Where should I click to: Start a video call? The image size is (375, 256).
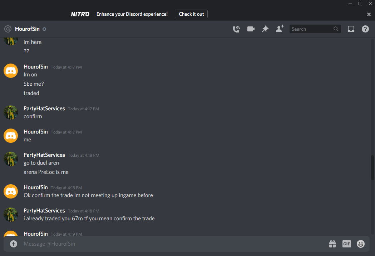[251, 29]
